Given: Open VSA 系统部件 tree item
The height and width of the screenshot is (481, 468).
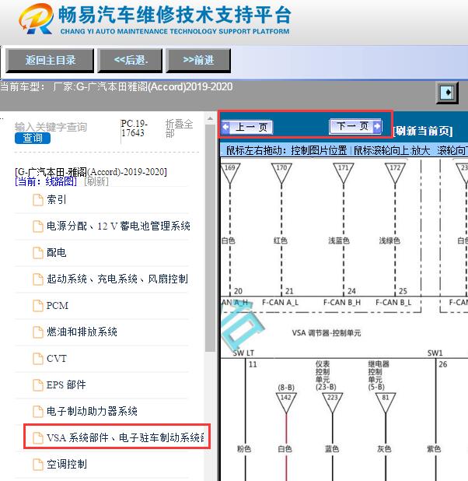Looking at the screenshot, I should [124, 438].
